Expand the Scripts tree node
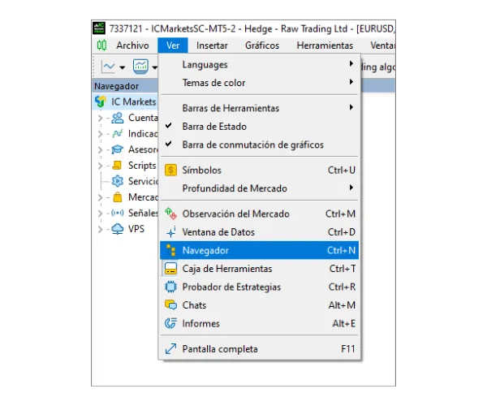The image size is (487, 406). [x=100, y=166]
